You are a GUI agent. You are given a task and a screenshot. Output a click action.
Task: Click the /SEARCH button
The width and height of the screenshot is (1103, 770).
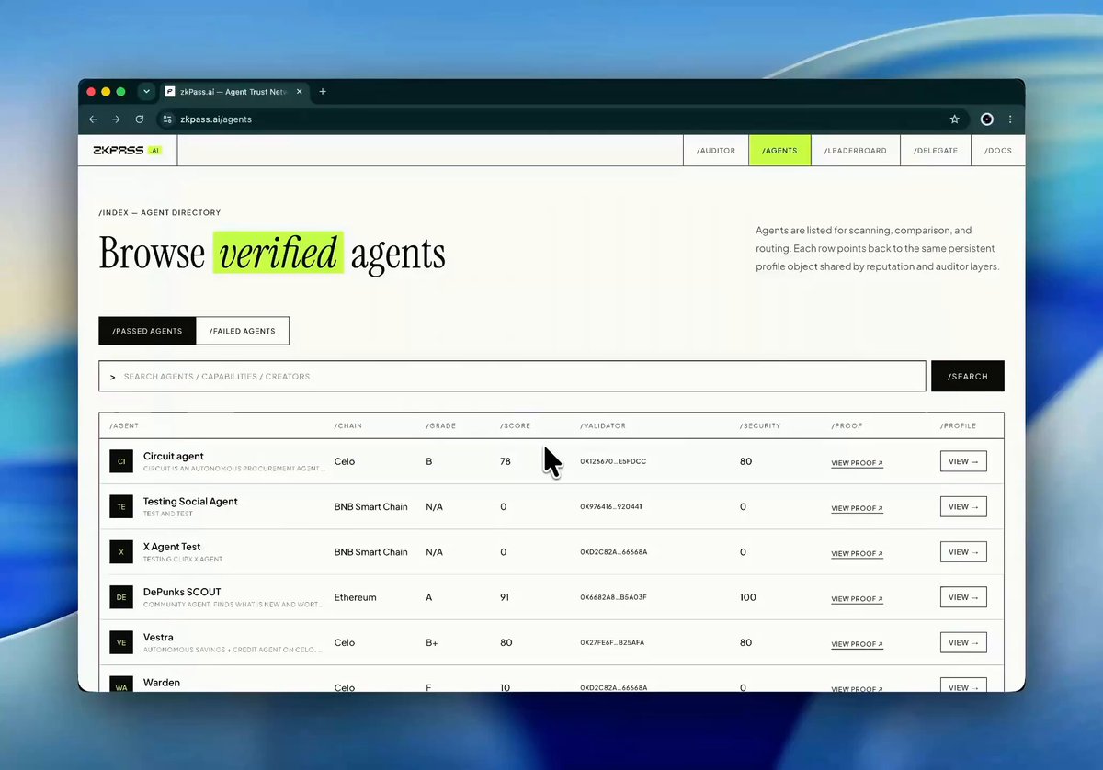coord(968,377)
